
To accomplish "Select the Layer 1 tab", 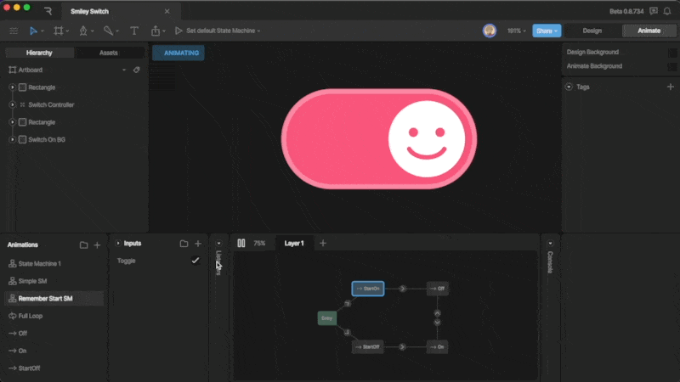I will [x=294, y=243].
